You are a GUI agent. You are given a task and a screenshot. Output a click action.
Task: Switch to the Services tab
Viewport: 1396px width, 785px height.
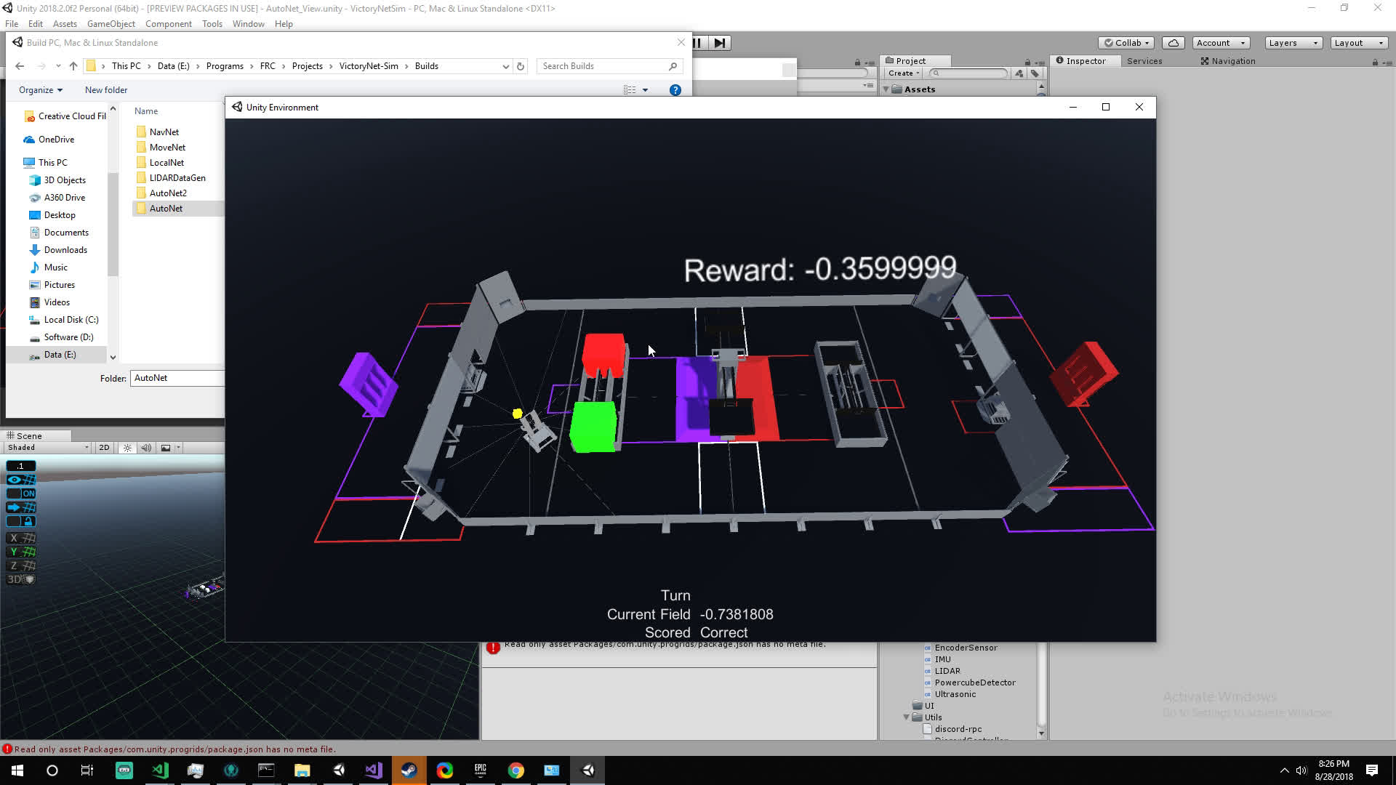click(1144, 61)
